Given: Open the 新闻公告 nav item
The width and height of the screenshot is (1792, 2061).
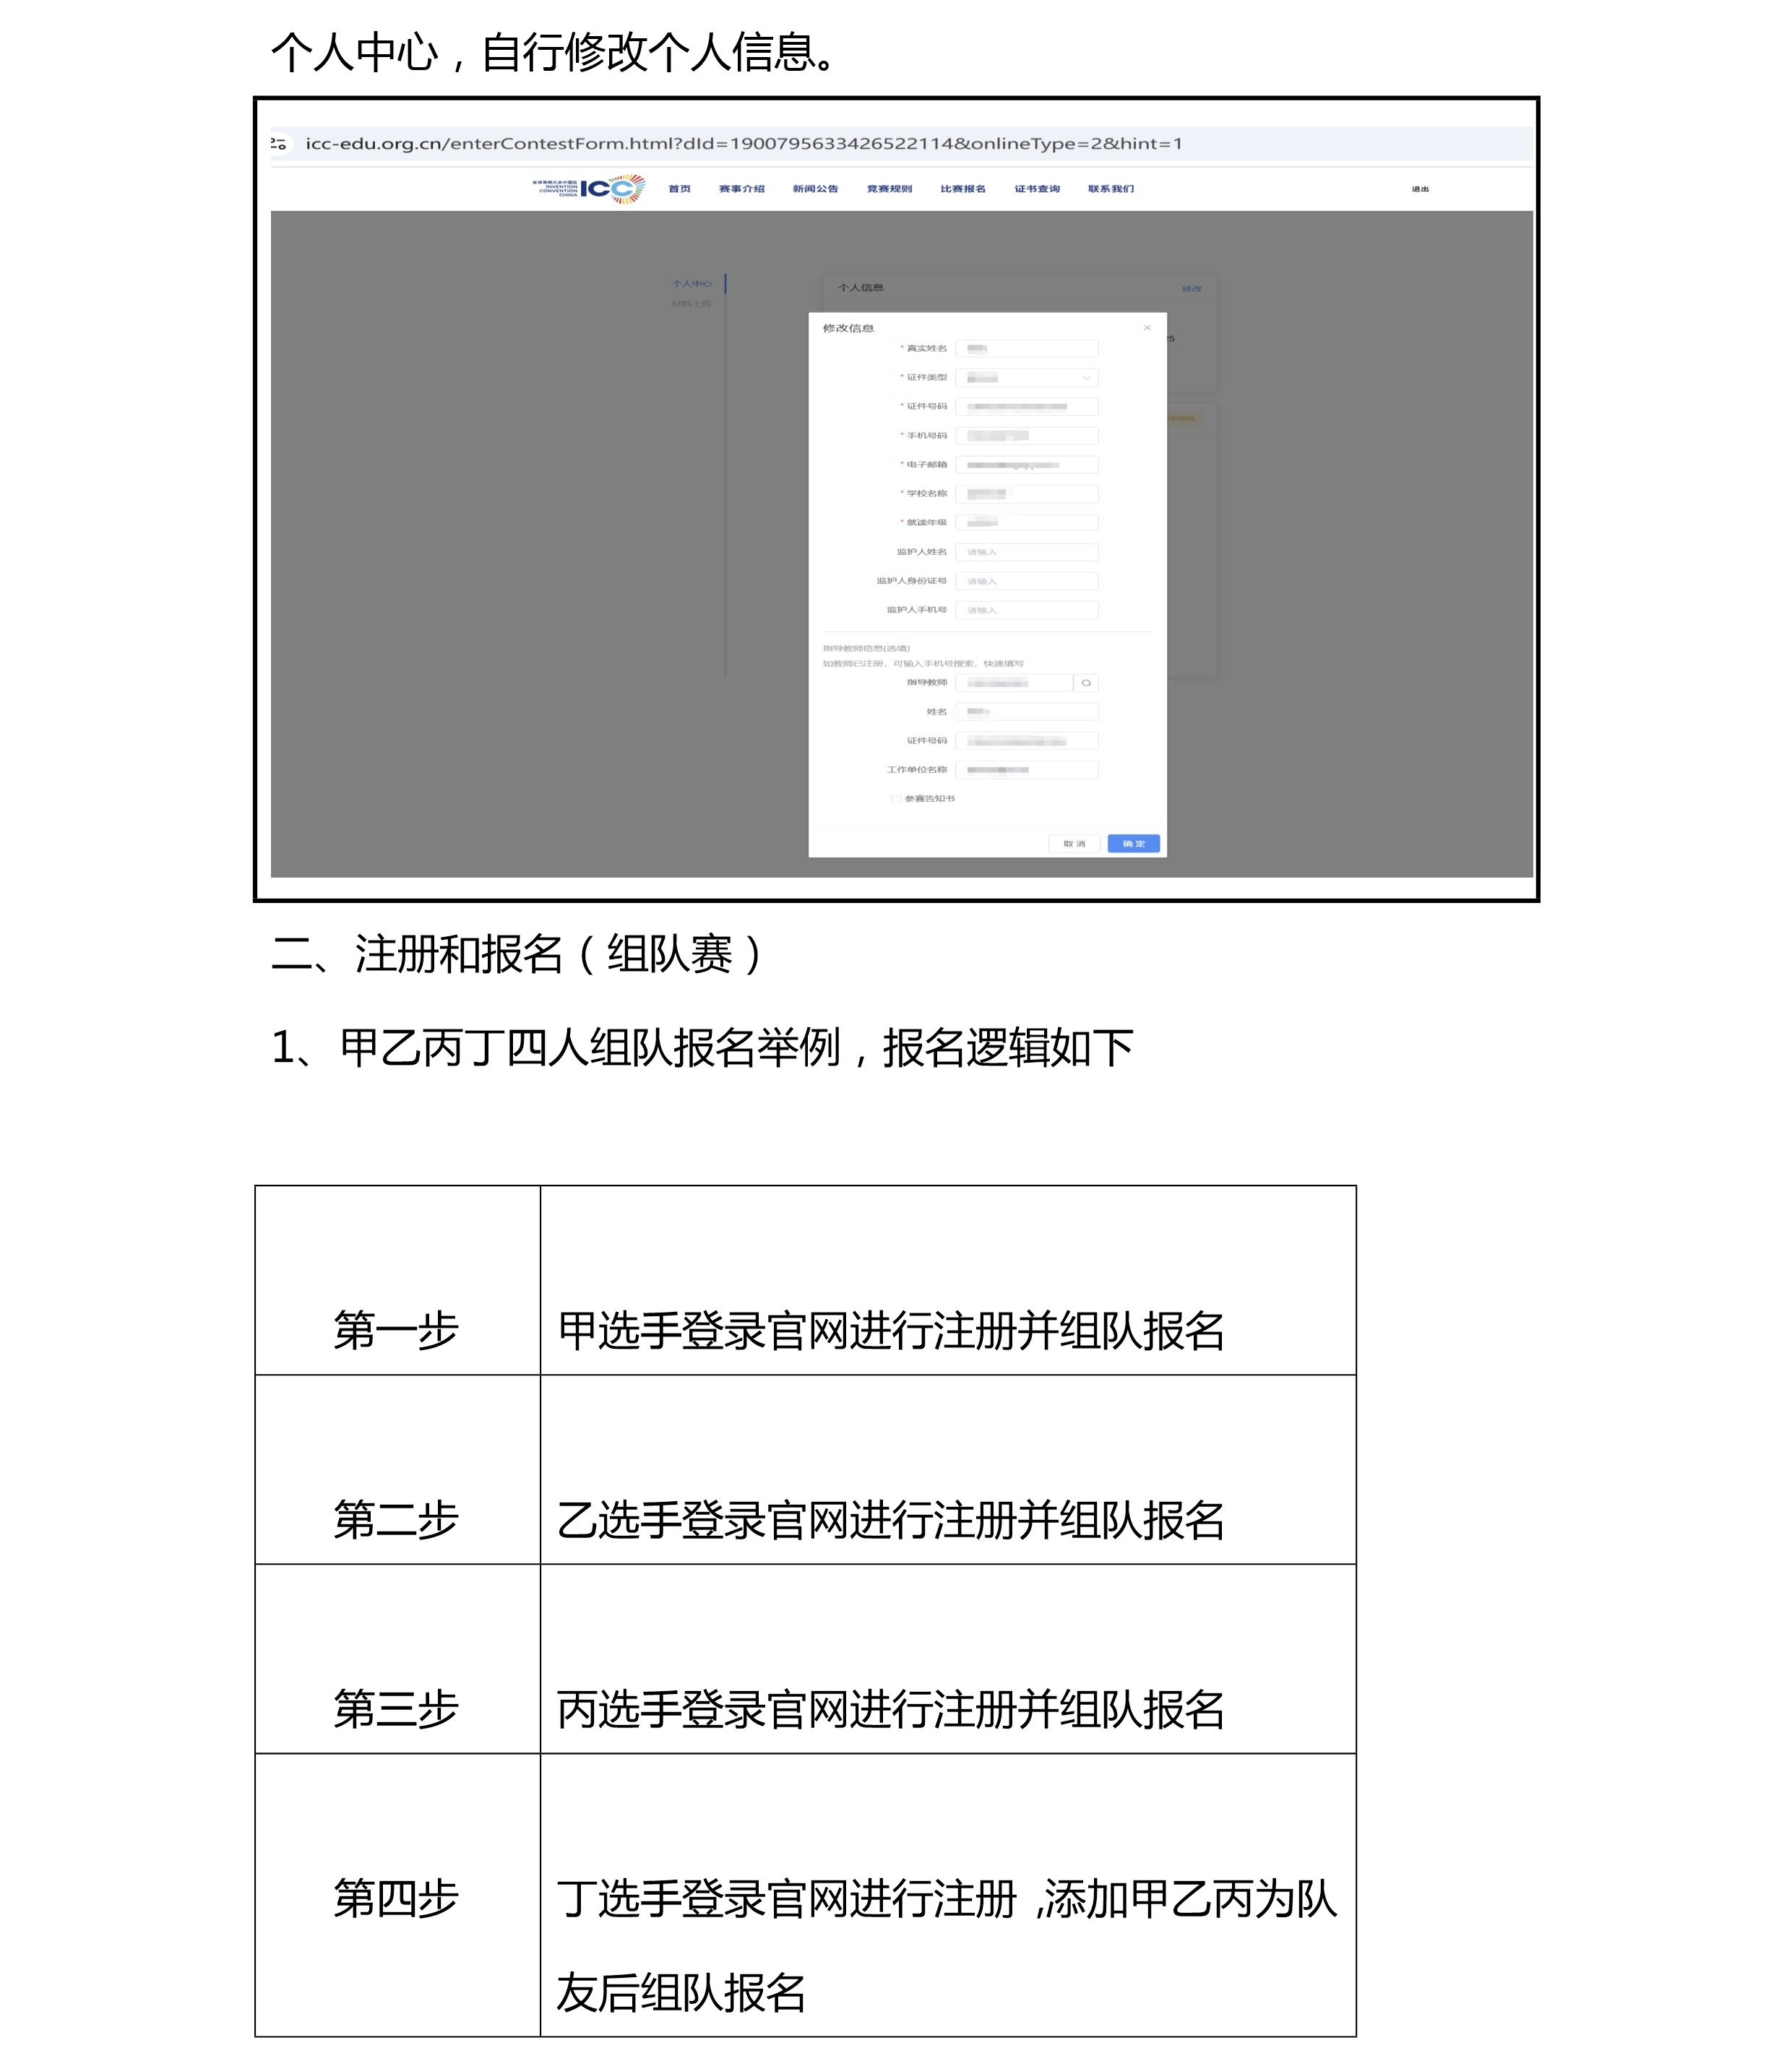Looking at the screenshot, I should click(x=815, y=189).
